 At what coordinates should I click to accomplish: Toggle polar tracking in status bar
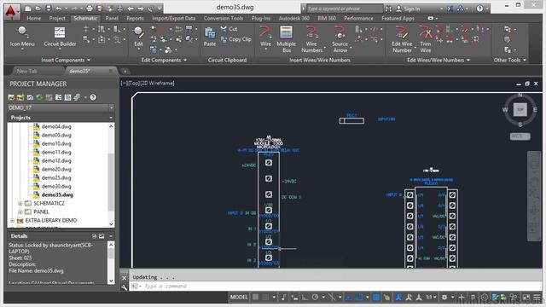pyautogui.click(x=316, y=298)
